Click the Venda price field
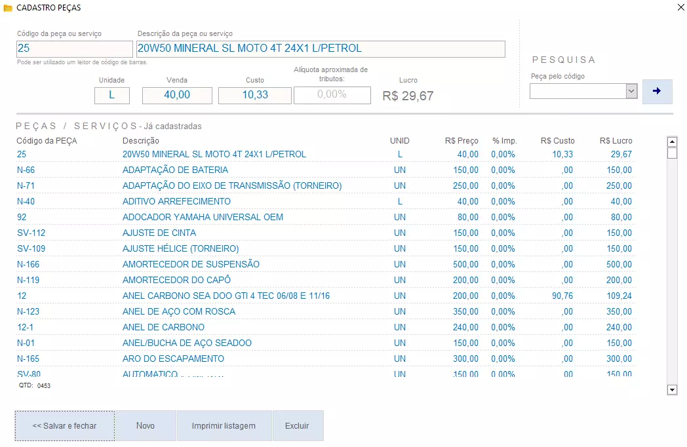 (177, 95)
